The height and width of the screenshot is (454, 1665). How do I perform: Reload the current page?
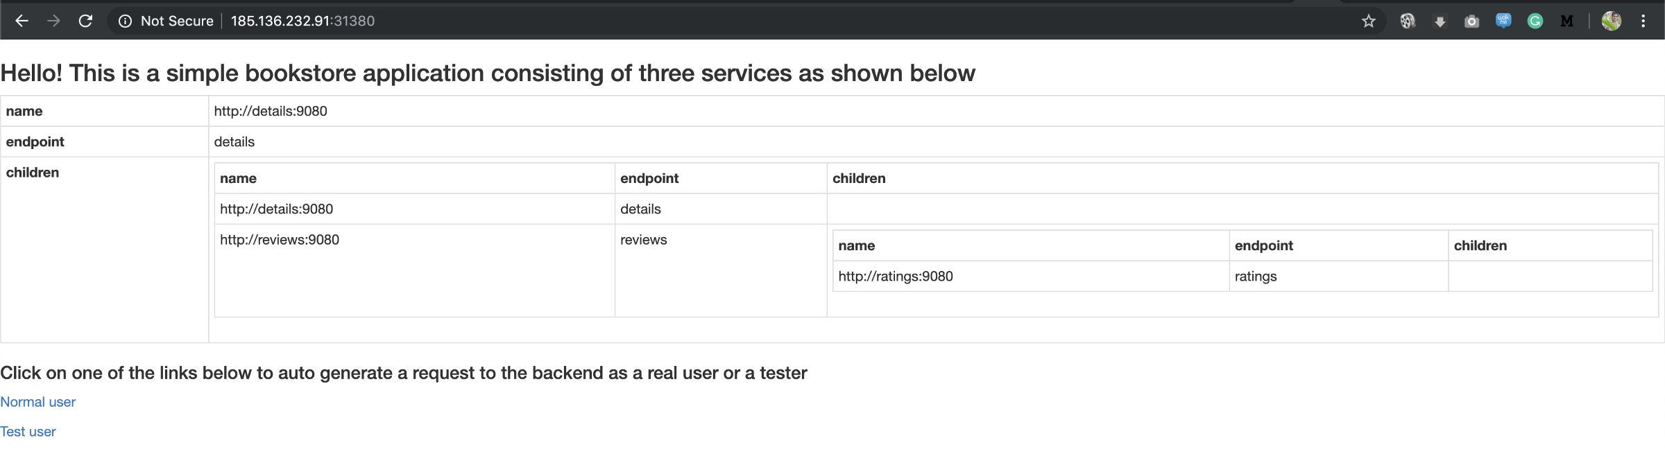coord(85,21)
